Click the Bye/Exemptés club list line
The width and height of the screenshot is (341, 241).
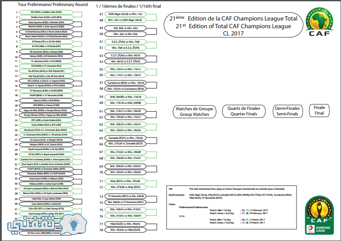click(x=230, y=197)
